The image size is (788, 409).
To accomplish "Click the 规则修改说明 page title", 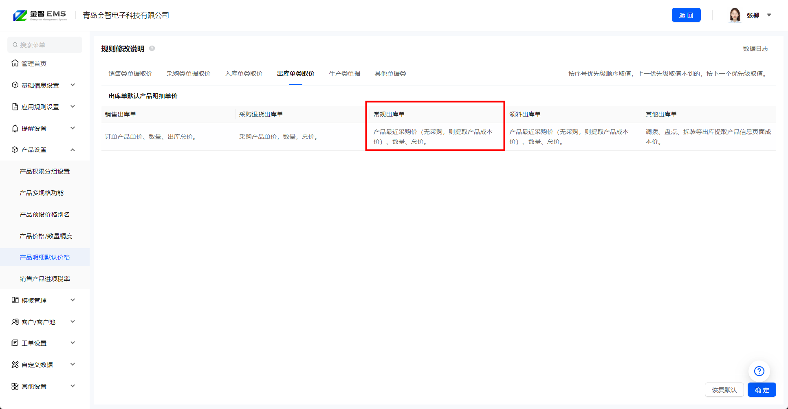I will pyautogui.click(x=123, y=49).
